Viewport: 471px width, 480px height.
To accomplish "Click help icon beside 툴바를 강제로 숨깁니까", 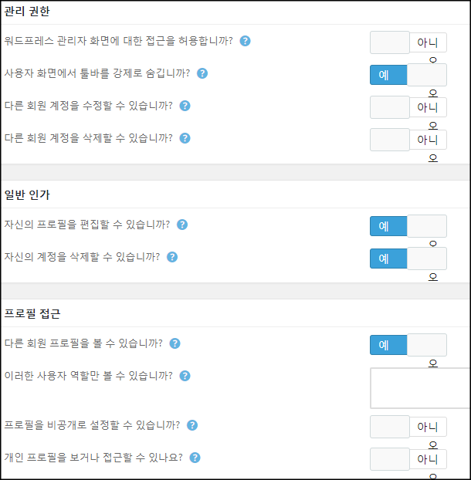I will pos(202,73).
